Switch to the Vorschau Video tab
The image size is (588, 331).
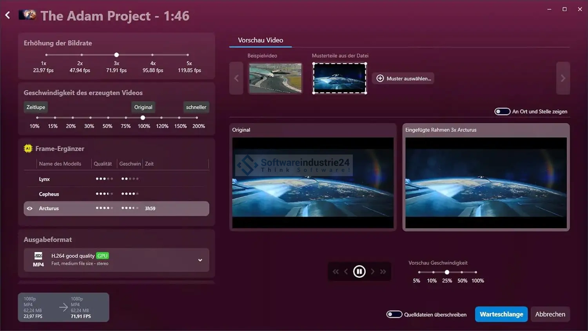(260, 40)
